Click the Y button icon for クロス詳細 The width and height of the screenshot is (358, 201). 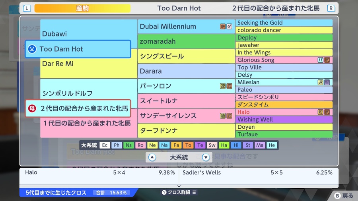(x=164, y=192)
